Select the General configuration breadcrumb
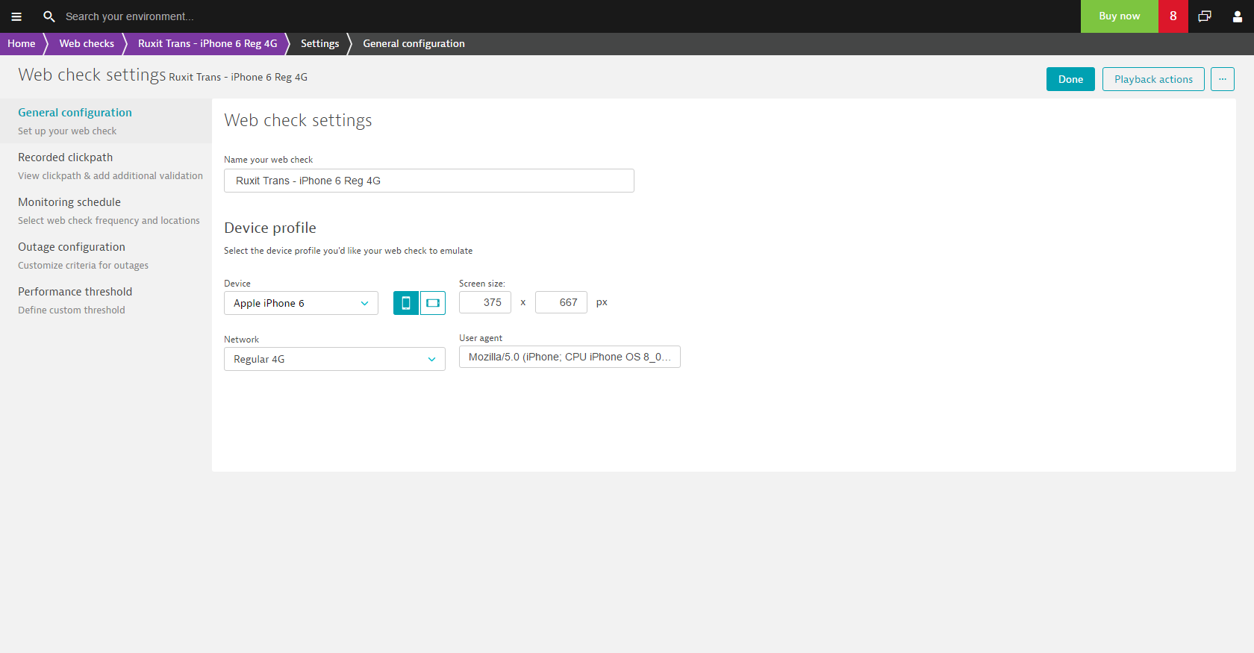This screenshot has width=1254, height=653. click(414, 43)
